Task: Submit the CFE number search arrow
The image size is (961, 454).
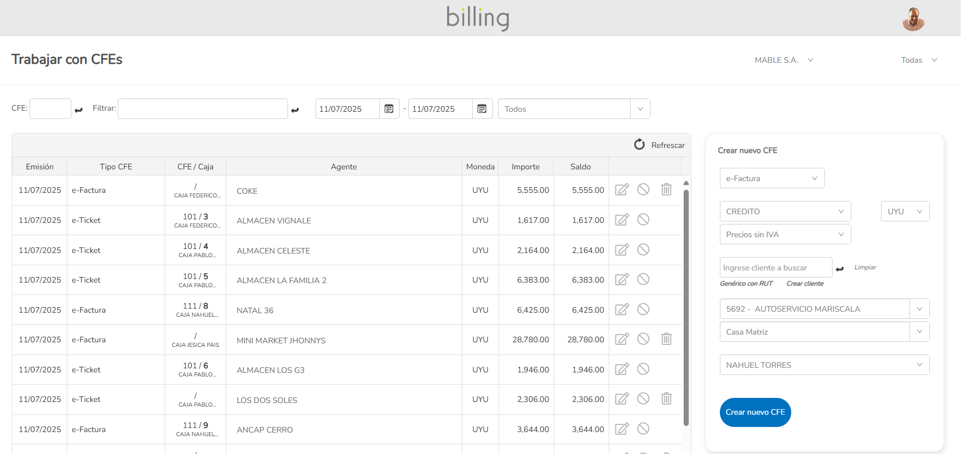Action: click(79, 110)
